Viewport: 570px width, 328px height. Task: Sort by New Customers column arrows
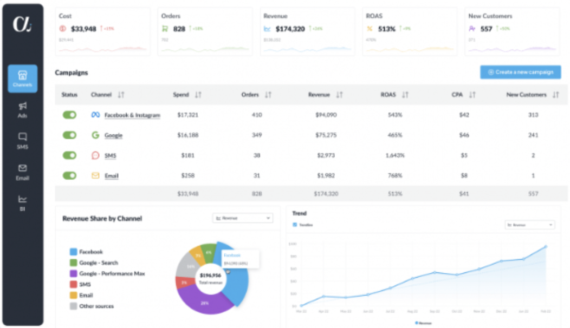(x=555, y=95)
